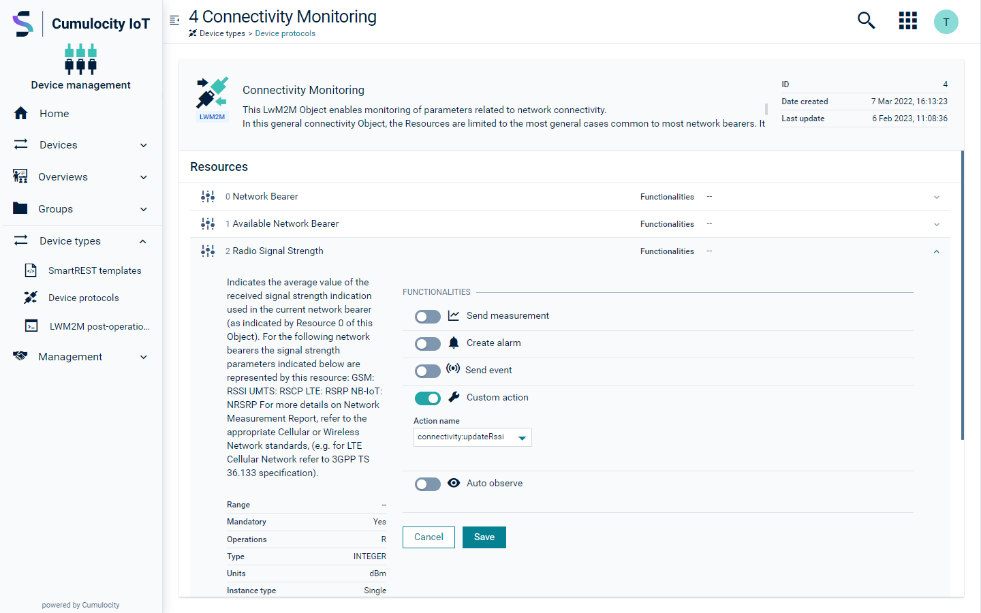
Task: Collapse the Device types menu chevron
Action: tap(143, 241)
